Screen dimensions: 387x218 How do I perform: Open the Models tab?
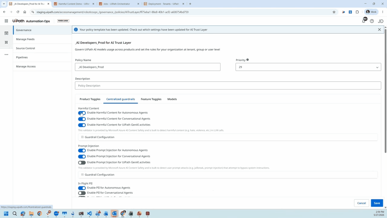tap(172, 99)
